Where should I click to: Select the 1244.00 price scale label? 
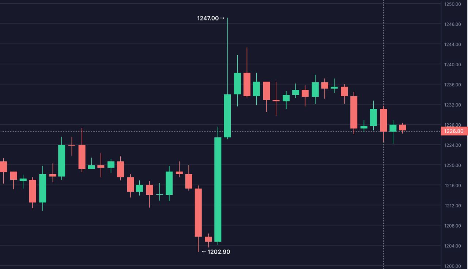[x=452, y=45]
